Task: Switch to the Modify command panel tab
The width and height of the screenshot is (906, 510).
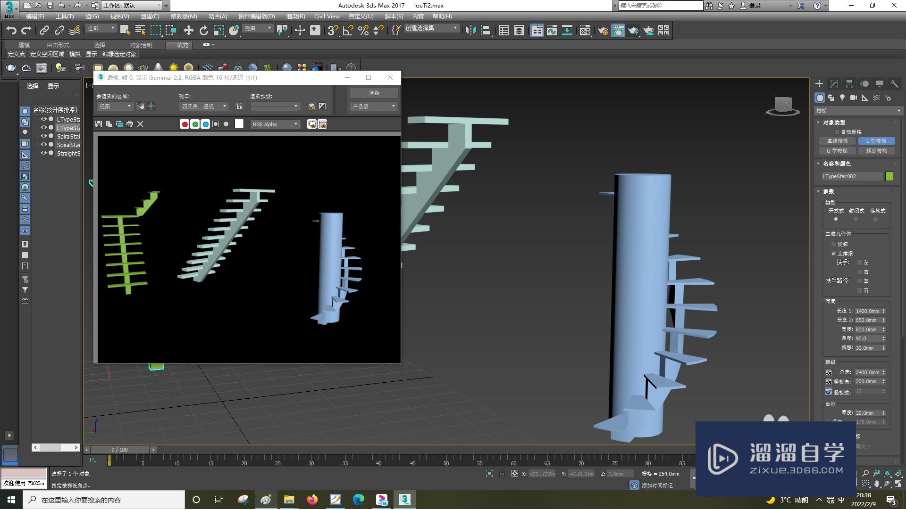Action: pyautogui.click(x=834, y=84)
